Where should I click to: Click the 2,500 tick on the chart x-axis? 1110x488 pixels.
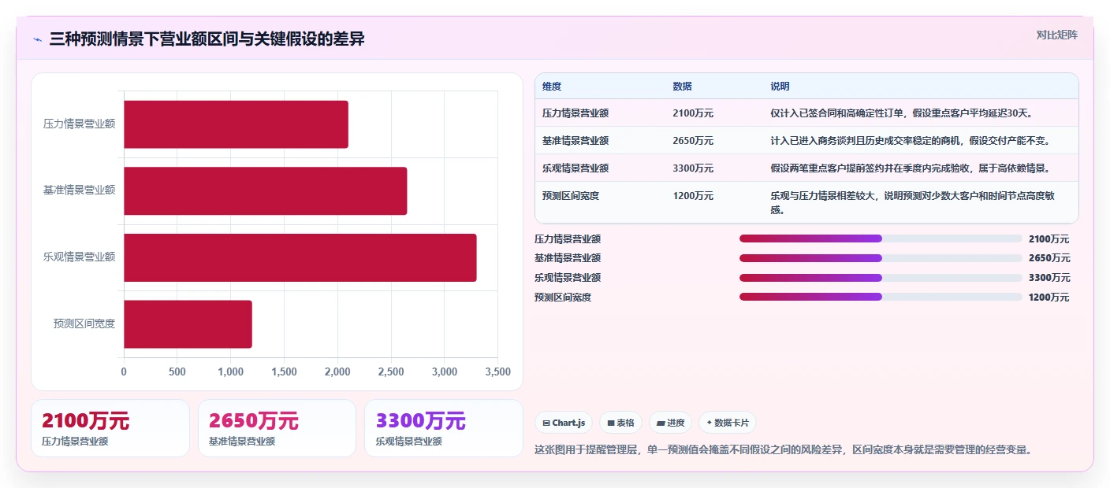point(391,372)
